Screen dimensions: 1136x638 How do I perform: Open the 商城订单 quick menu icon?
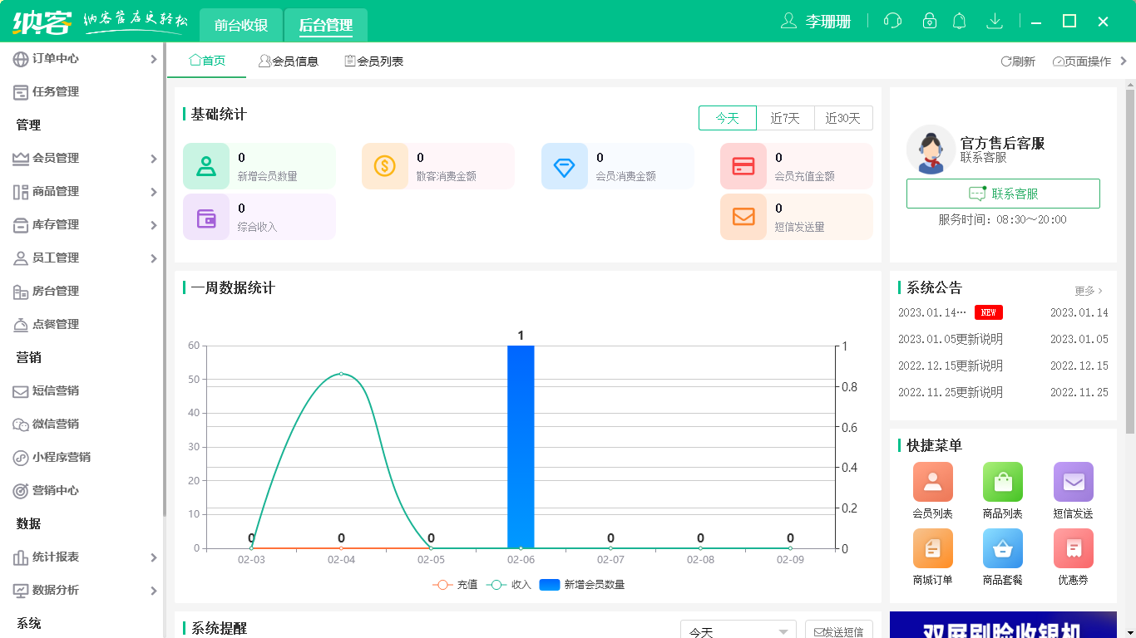tap(932, 548)
